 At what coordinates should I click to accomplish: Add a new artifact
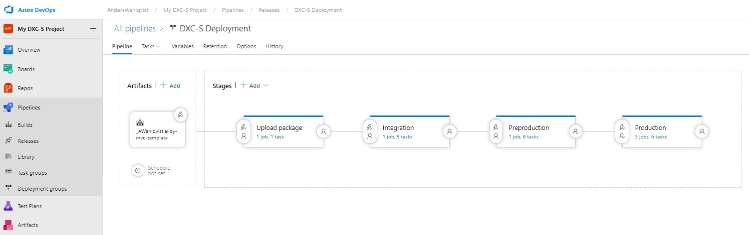coord(170,86)
